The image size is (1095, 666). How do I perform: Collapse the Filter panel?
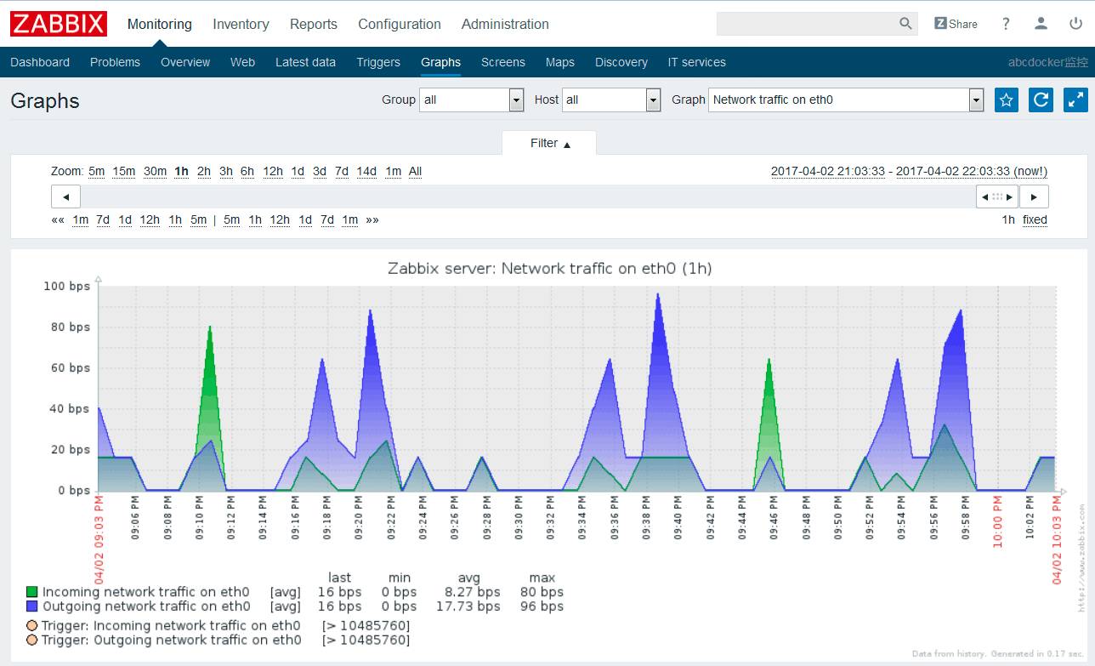pos(549,143)
